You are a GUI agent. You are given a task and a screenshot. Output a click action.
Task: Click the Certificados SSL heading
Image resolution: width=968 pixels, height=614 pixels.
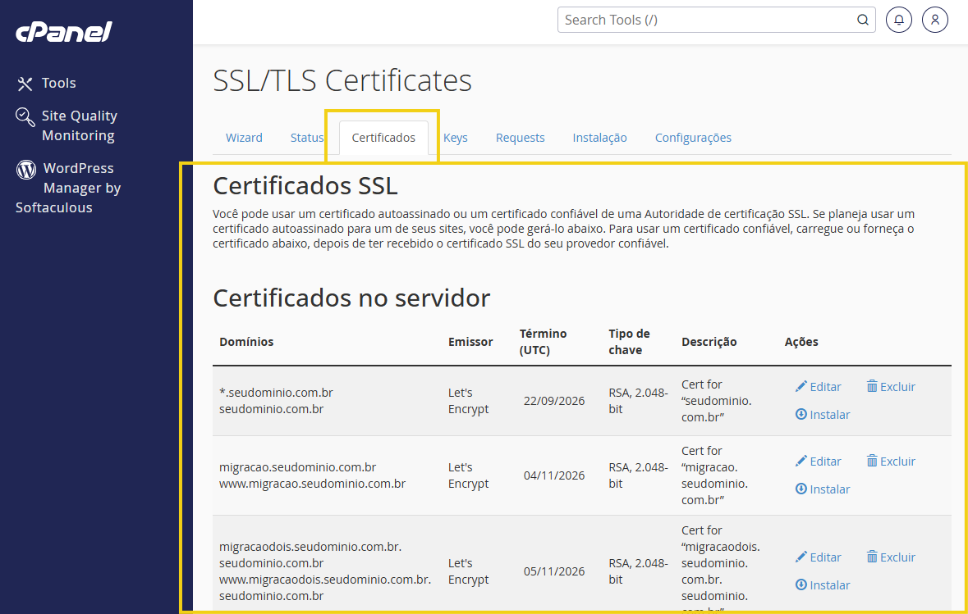click(x=305, y=185)
